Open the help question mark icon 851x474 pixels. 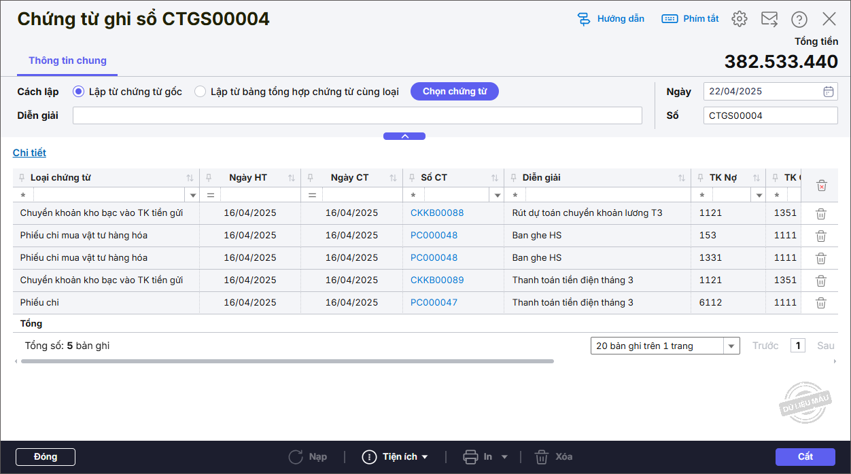799,19
